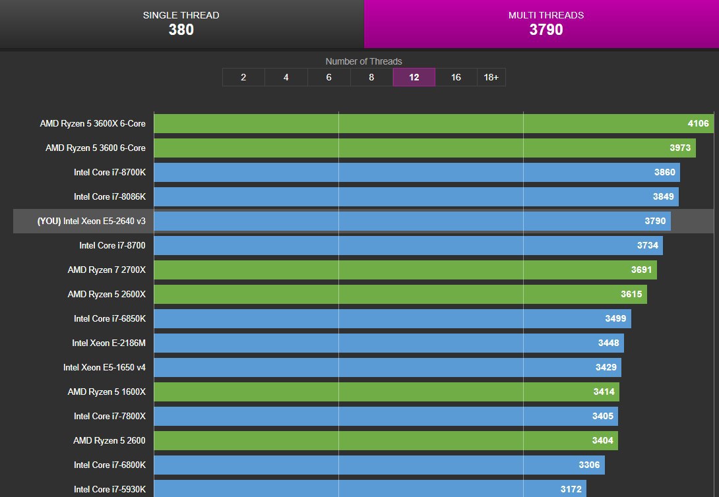719x497 pixels.
Task: Click the Intel Xeon E-2186M label
Action: [109, 343]
